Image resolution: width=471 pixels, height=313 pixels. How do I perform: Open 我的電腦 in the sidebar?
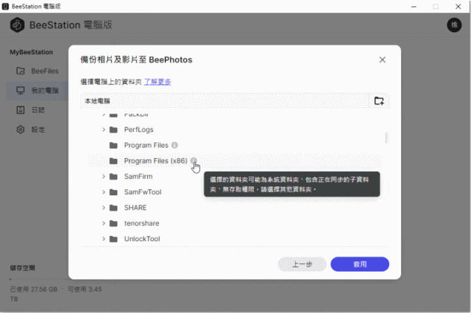click(x=37, y=90)
